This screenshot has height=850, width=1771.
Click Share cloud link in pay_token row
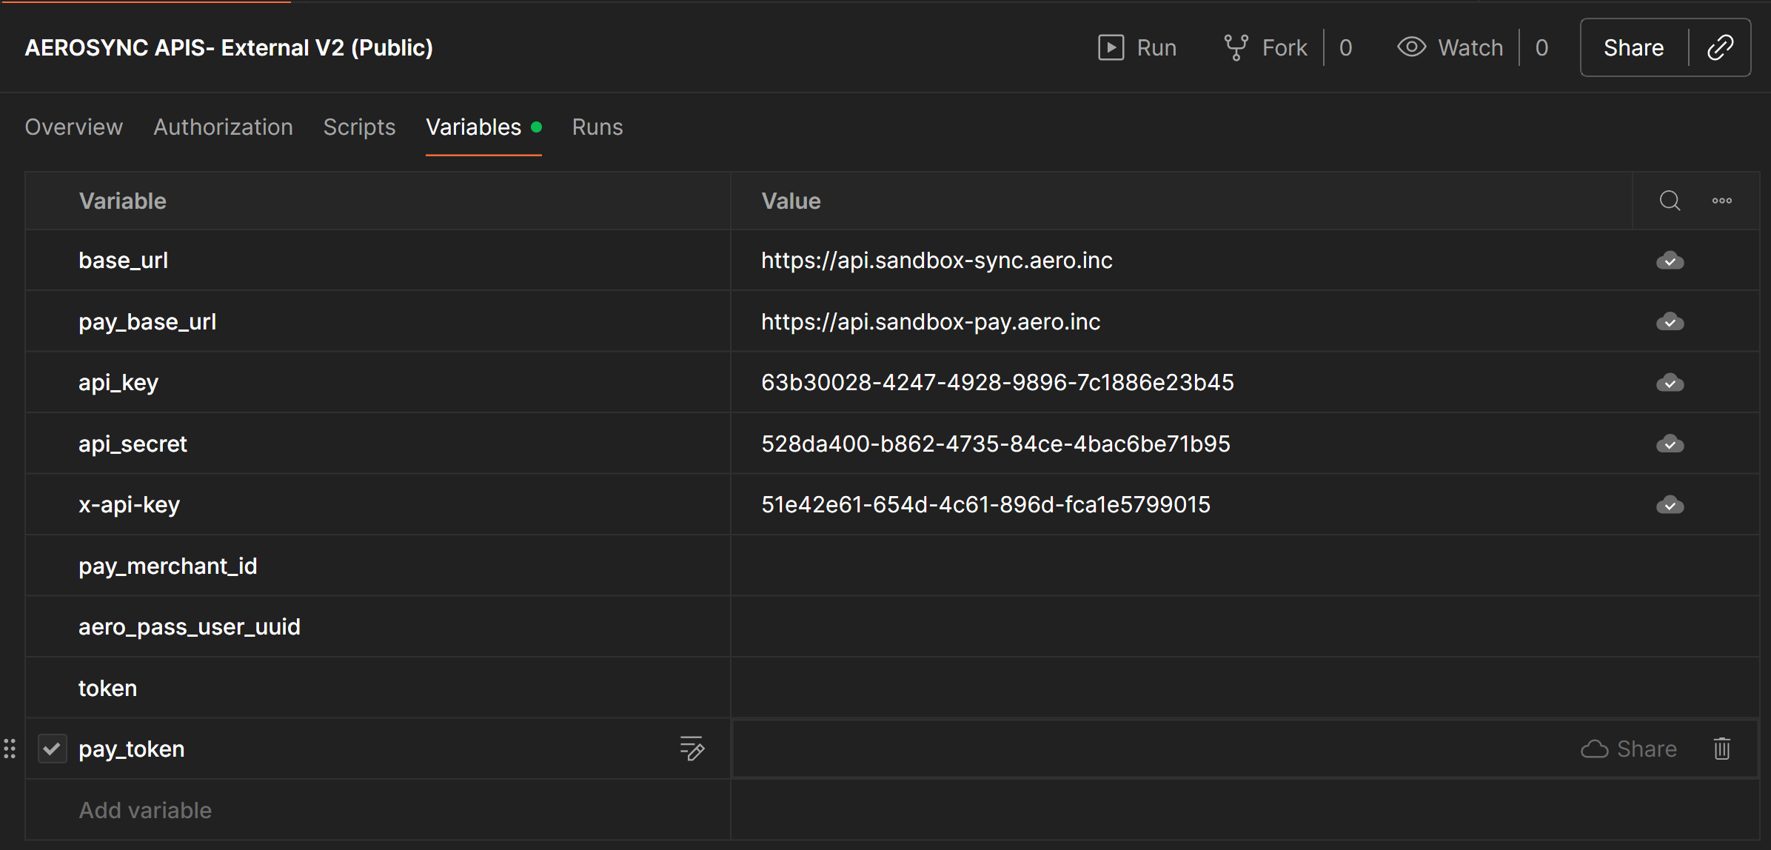pyautogui.click(x=1628, y=749)
